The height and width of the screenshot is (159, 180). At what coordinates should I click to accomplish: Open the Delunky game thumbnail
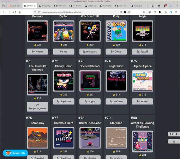coord(37,31)
